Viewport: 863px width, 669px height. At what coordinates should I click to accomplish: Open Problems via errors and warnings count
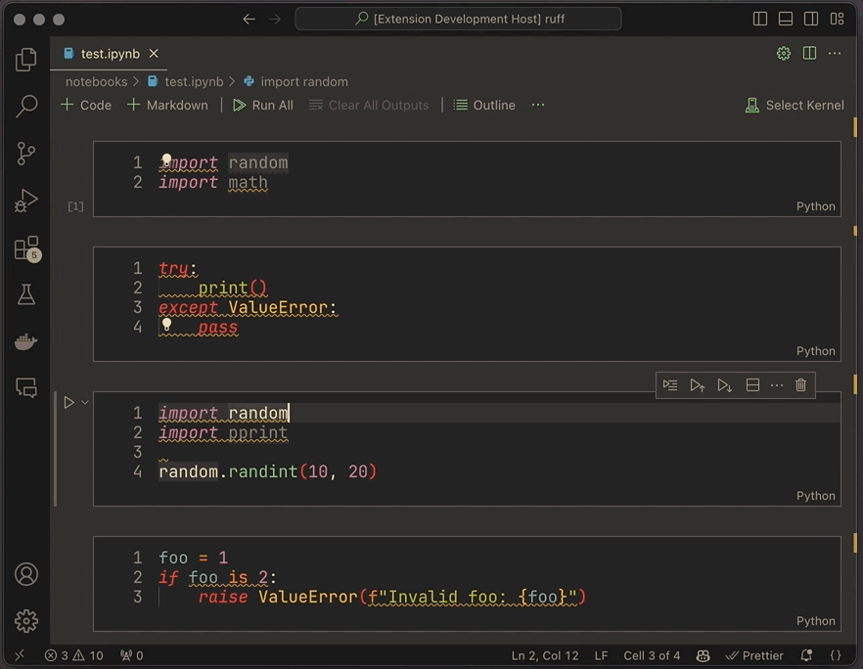point(73,655)
